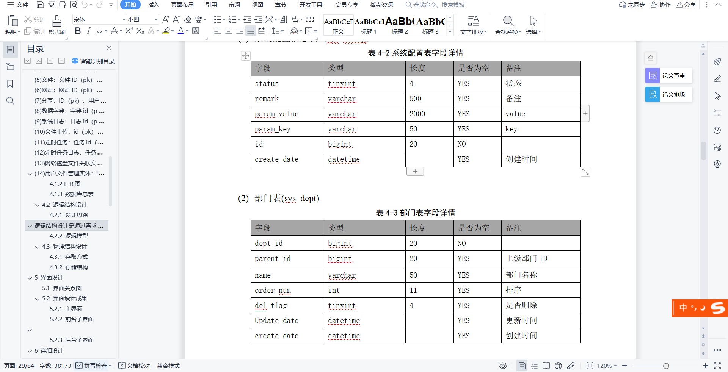The image size is (728, 372).
Task: Click the Bold formatting icon
Action: pos(78,31)
